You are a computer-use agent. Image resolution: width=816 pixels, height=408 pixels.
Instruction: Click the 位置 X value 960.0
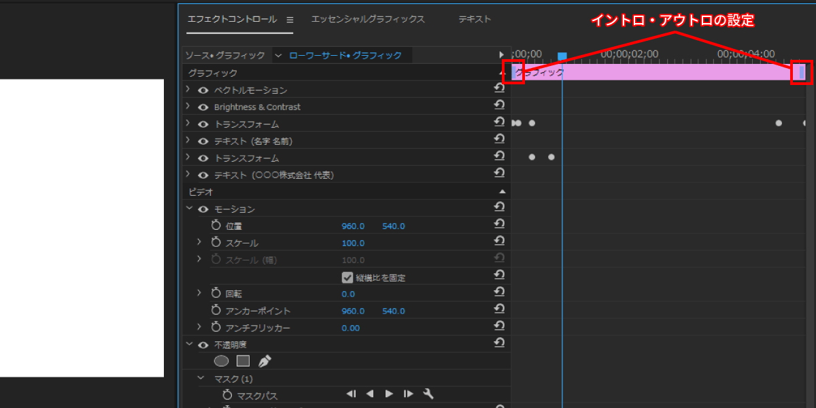click(x=353, y=226)
